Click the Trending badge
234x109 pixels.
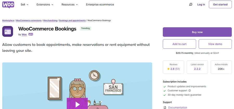tap(86, 28)
